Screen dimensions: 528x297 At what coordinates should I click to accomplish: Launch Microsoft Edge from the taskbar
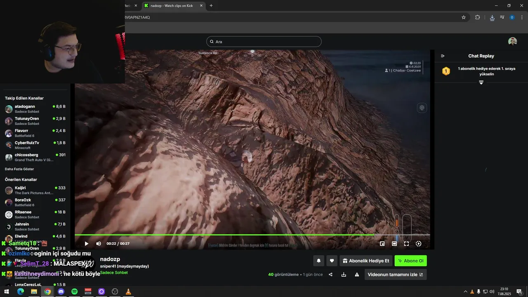(x=20, y=292)
